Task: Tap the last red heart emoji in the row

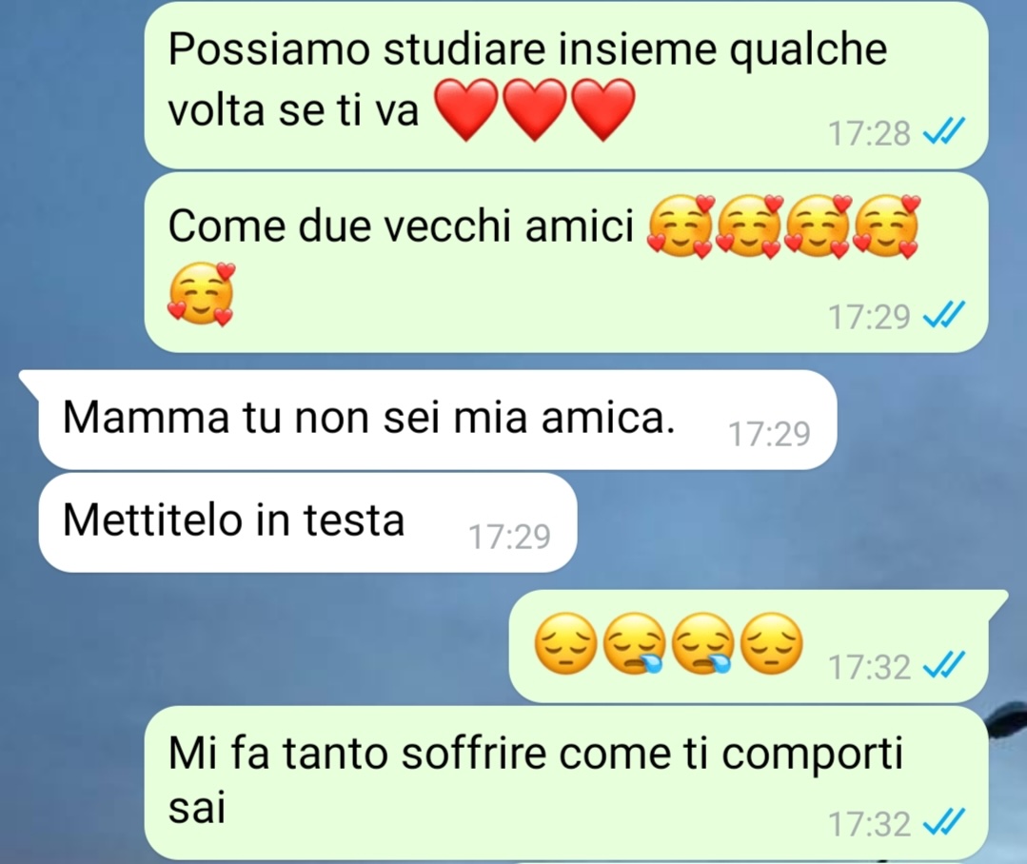Action: point(603,109)
